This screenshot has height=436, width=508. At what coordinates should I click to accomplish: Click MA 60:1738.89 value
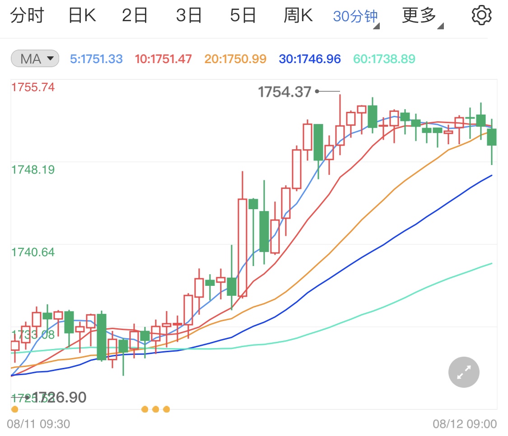pyautogui.click(x=384, y=59)
